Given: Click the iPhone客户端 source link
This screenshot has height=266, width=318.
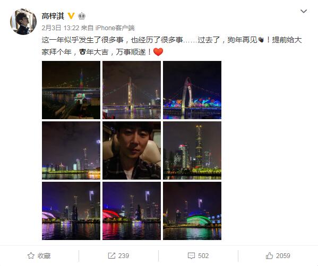Looking at the screenshot, I should [115, 28].
